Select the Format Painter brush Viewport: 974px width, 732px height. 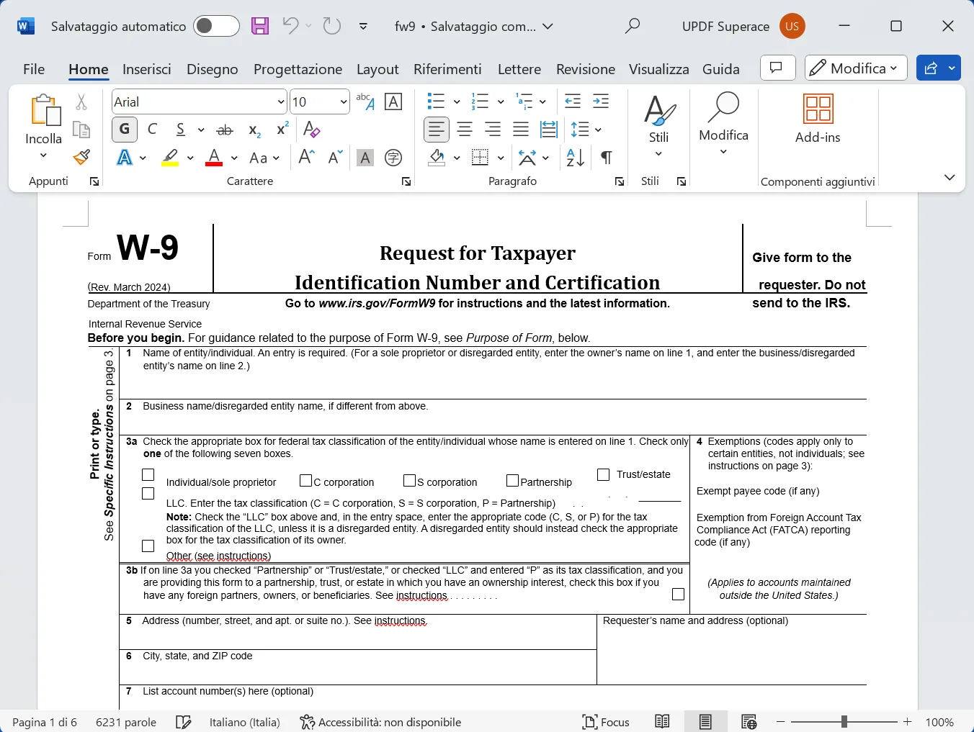(81, 157)
